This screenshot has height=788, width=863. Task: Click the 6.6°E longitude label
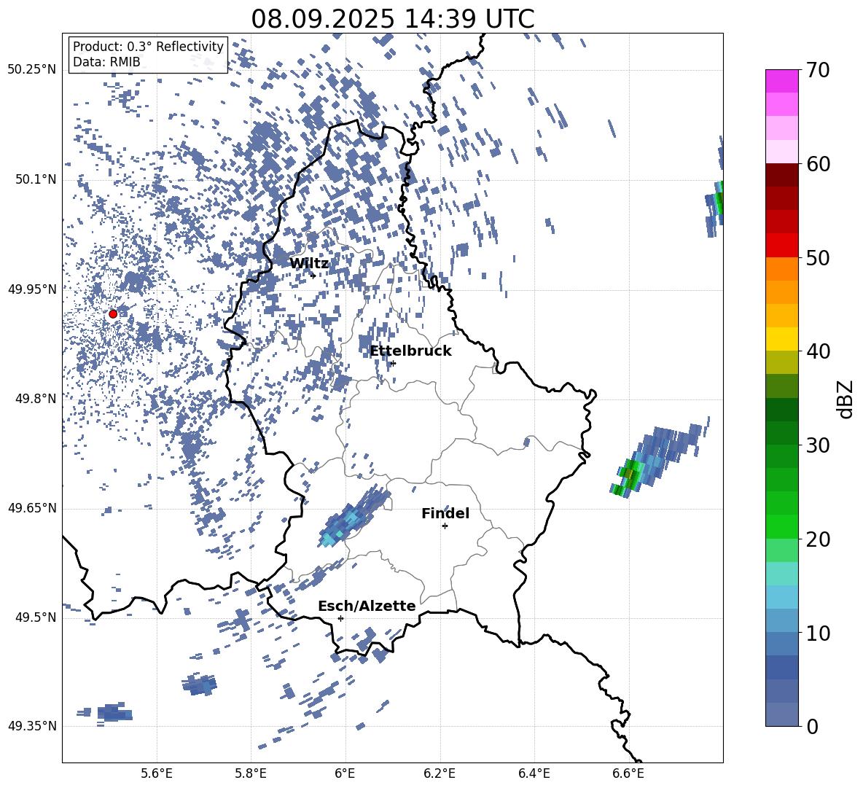click(628, 773)
